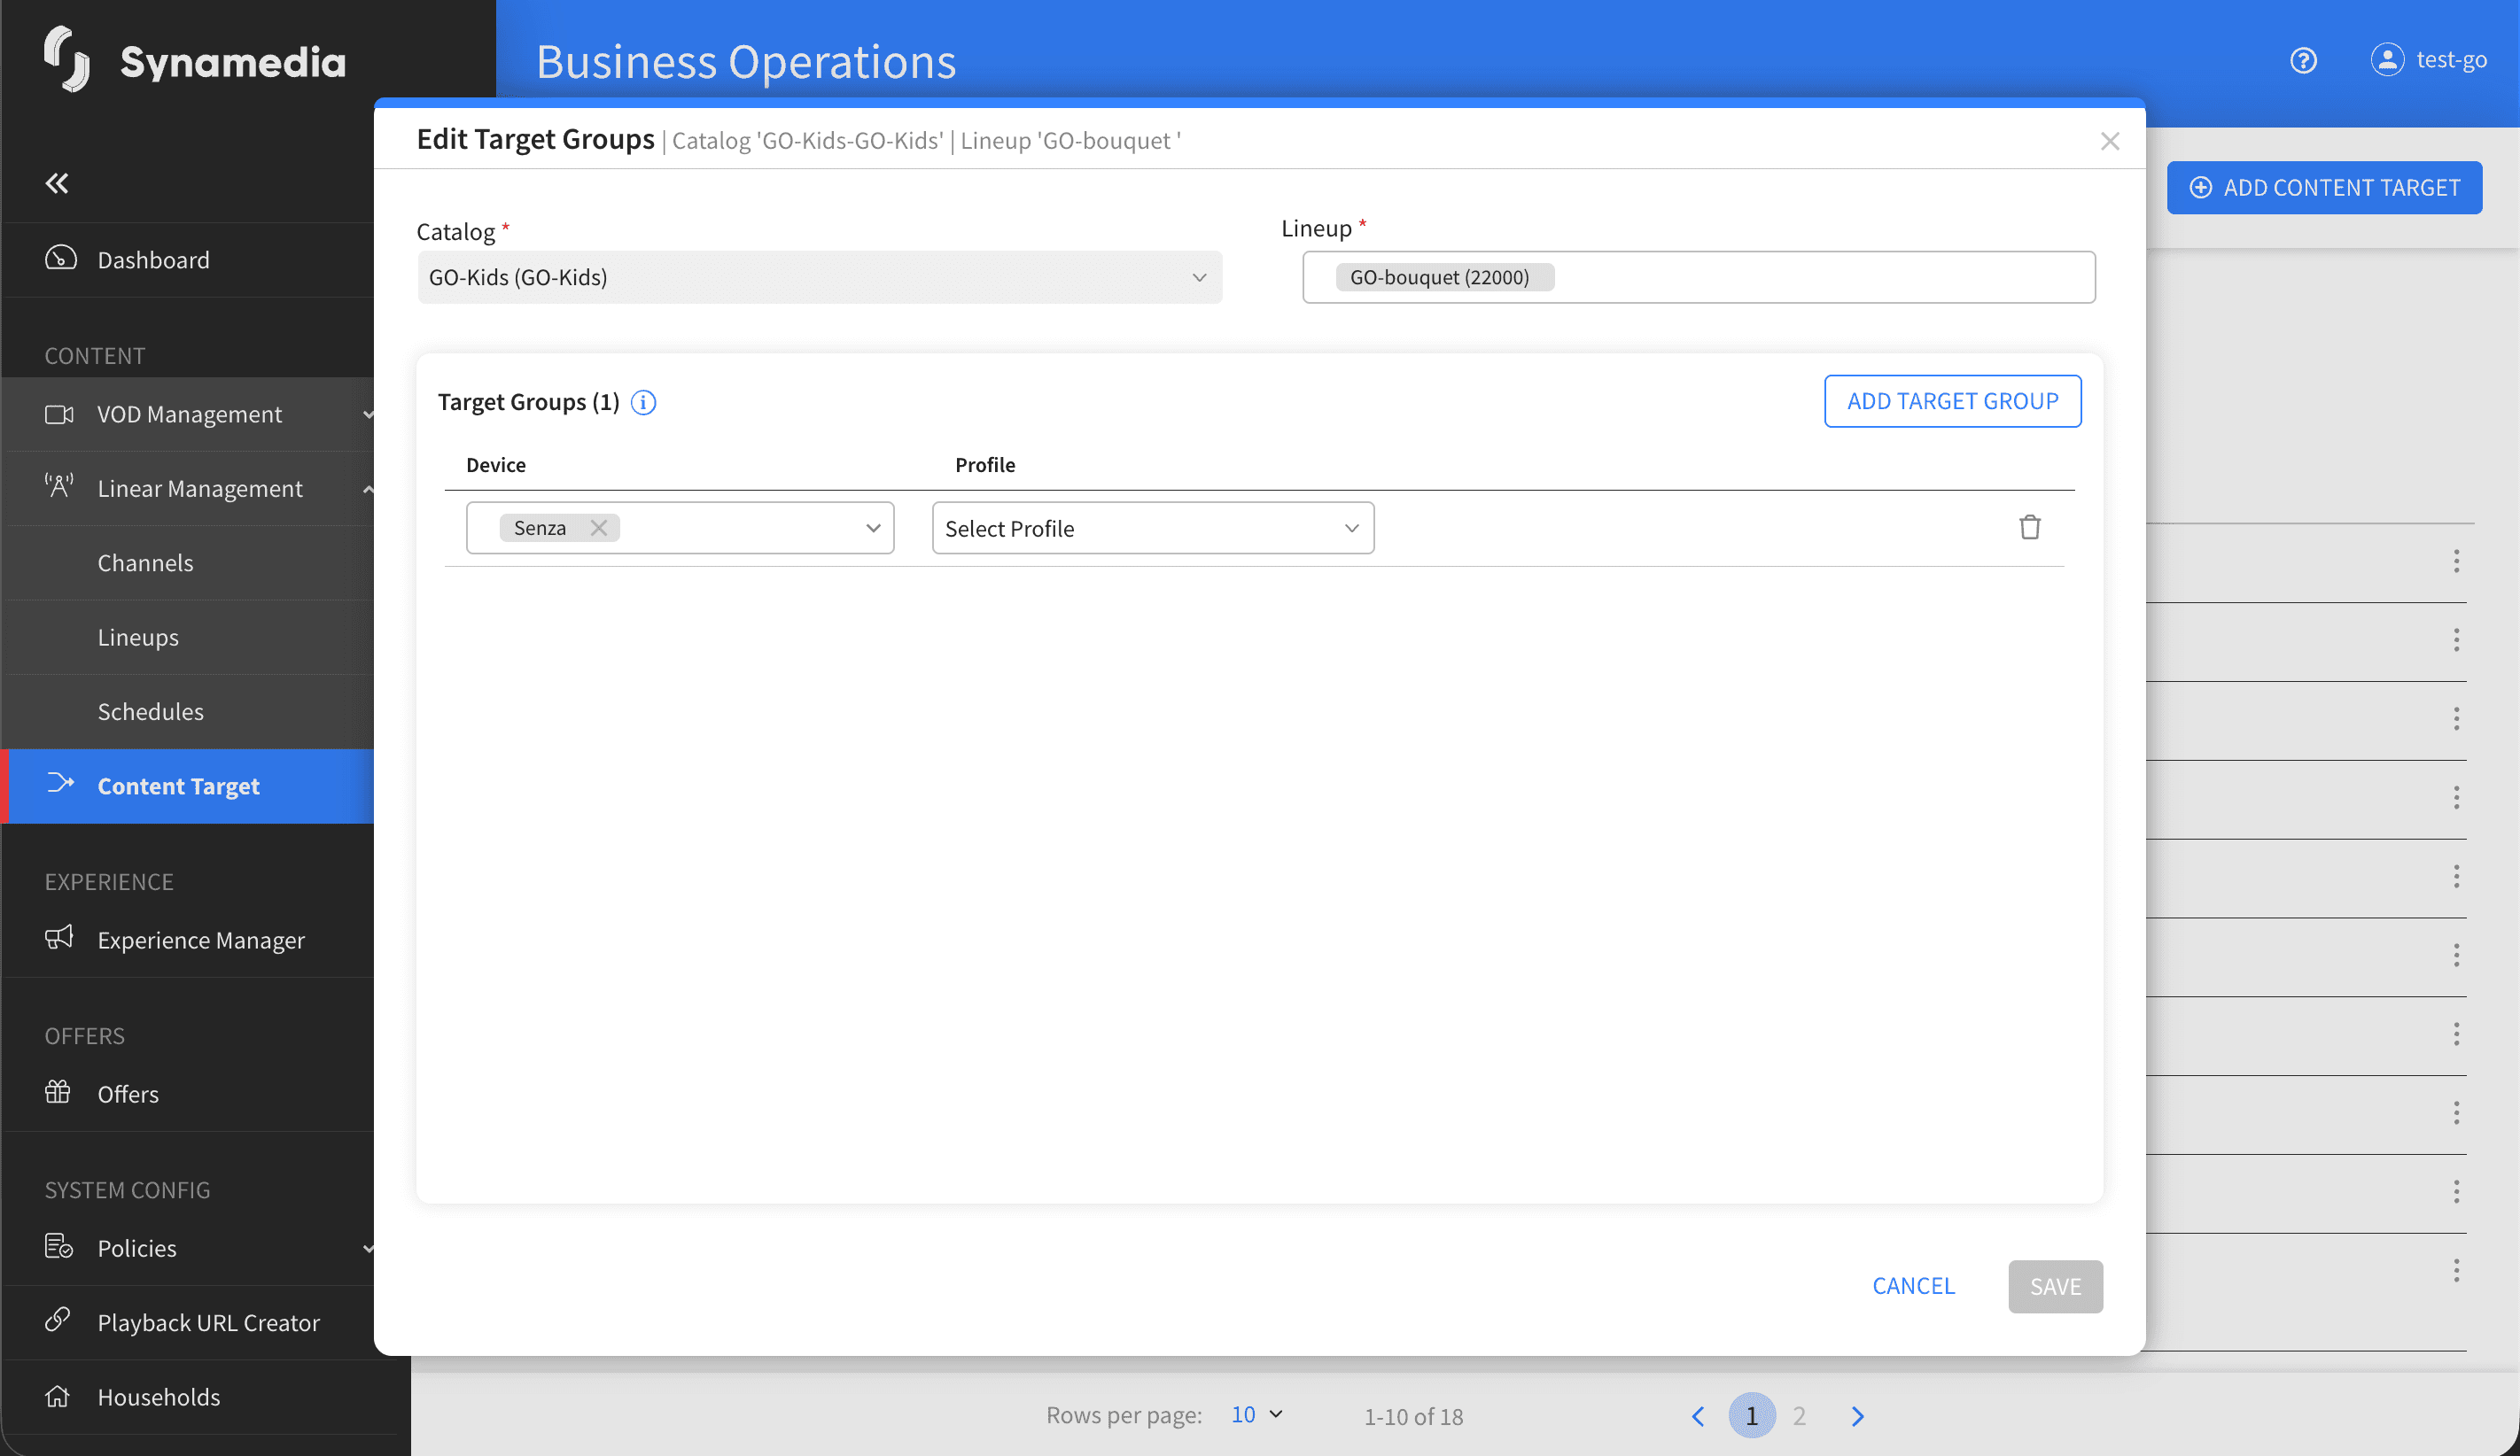
Task: Expand the VOD Management menu
Action: 369,414
